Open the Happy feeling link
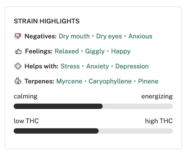Image resolution: width=186 pixels, height=154 pixels. (x=121, y=51)
